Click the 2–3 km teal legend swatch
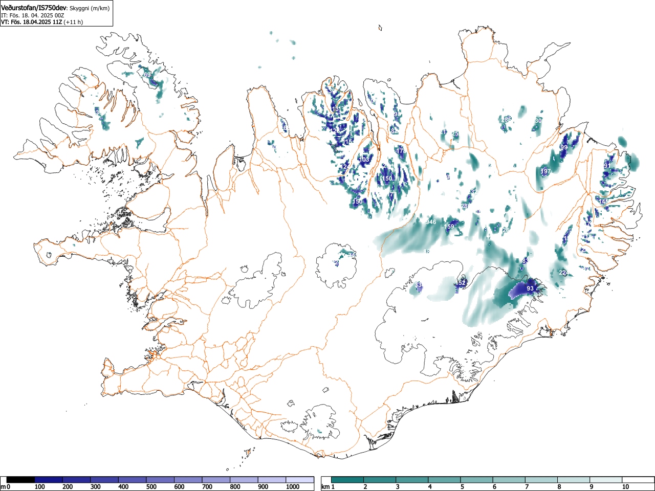Viewport: 655px width, 491px height. (x=380, y=480)
